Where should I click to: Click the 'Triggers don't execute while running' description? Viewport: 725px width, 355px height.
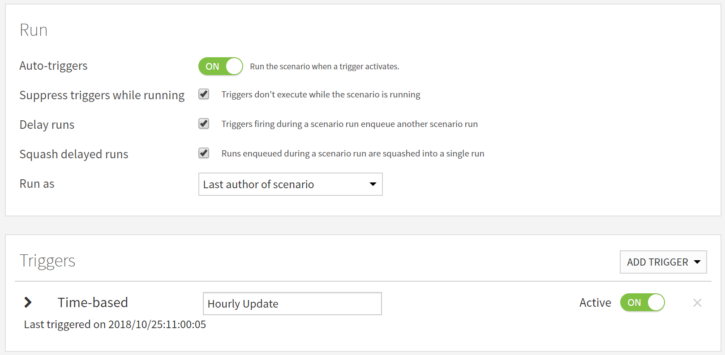[x=321, y=94]
